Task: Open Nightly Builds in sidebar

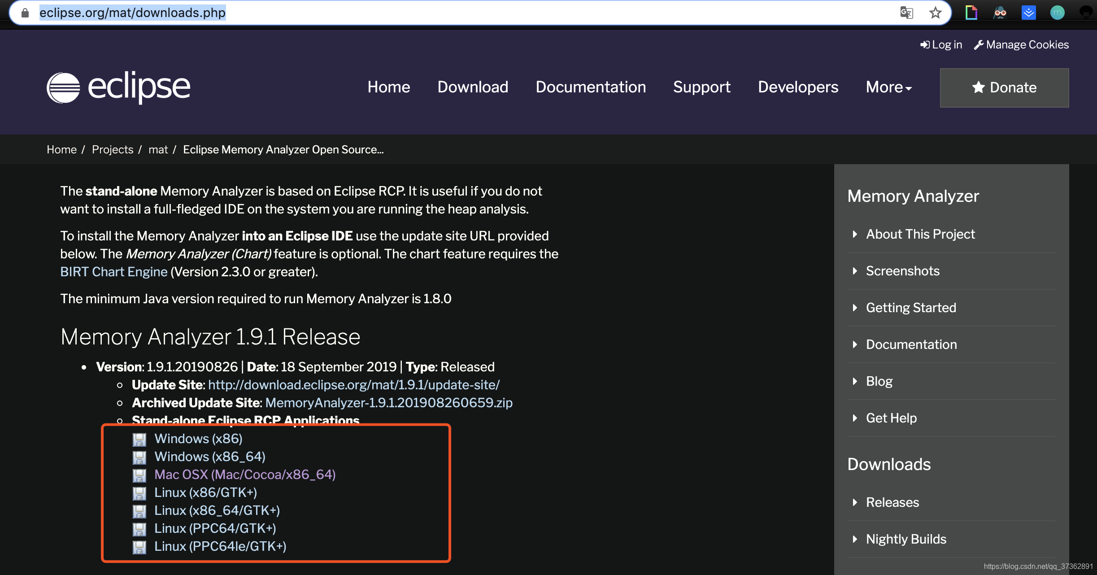Action: (x=906, y=539)
